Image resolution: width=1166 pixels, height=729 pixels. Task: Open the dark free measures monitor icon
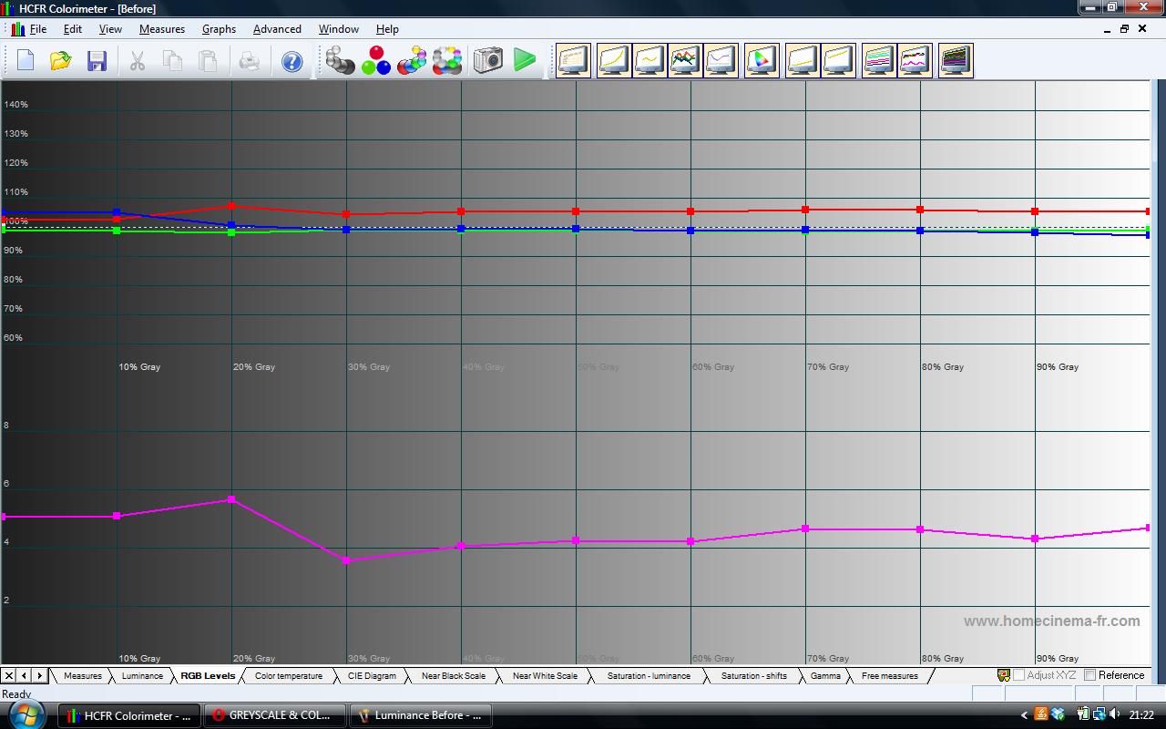(956, 61)
